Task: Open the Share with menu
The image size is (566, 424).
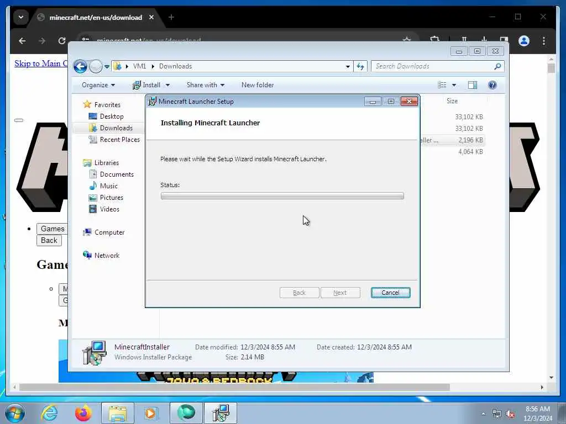Action: pyautogui.click(x=206, y=85)
